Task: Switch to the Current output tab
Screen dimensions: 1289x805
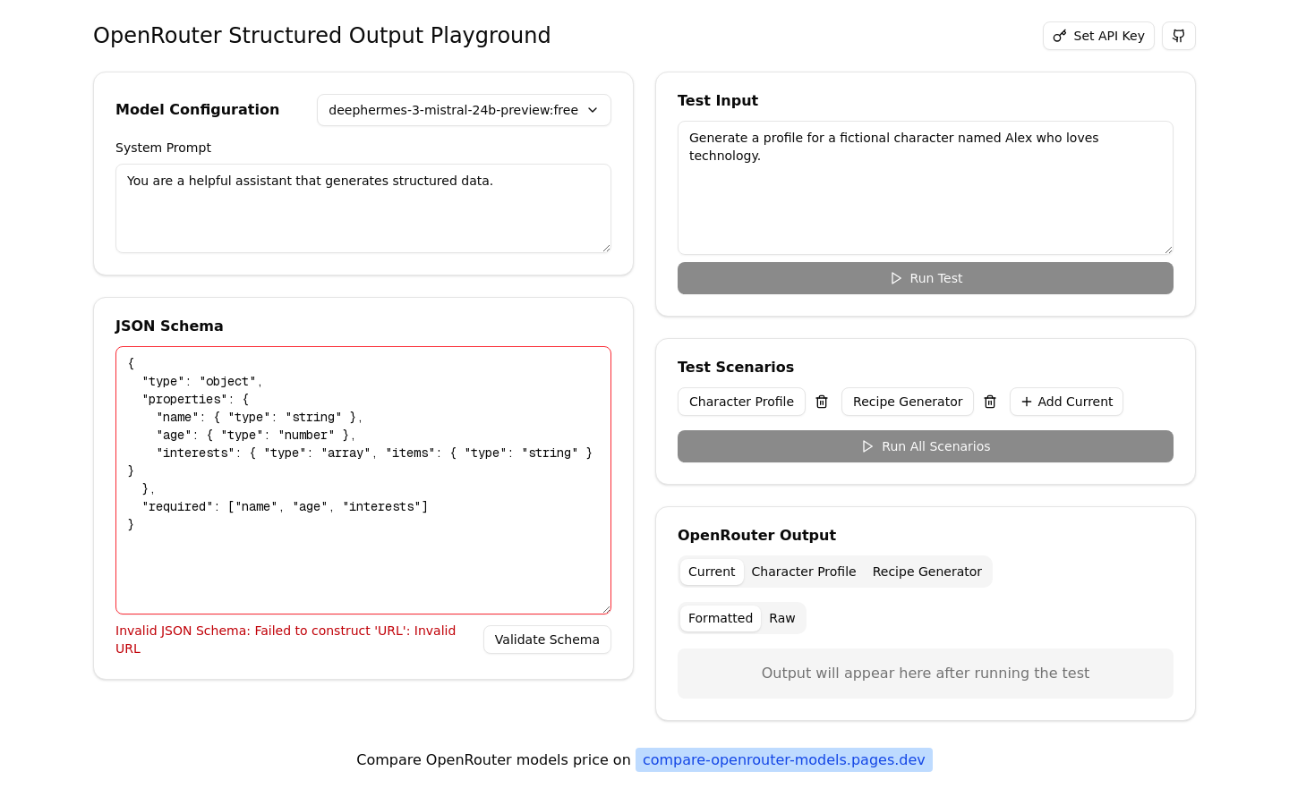Action: tap(712, 572)
